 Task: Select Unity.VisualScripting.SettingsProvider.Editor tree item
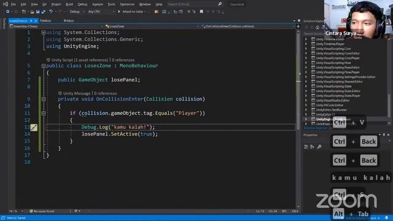345,77
